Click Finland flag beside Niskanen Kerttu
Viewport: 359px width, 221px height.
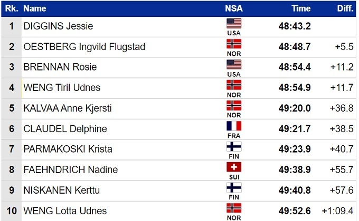tap(233, 187)
